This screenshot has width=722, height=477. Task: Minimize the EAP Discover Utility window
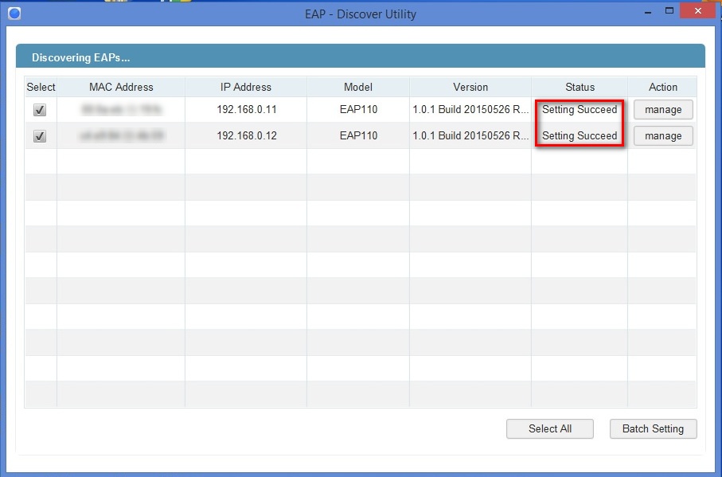tap(647, 13)
